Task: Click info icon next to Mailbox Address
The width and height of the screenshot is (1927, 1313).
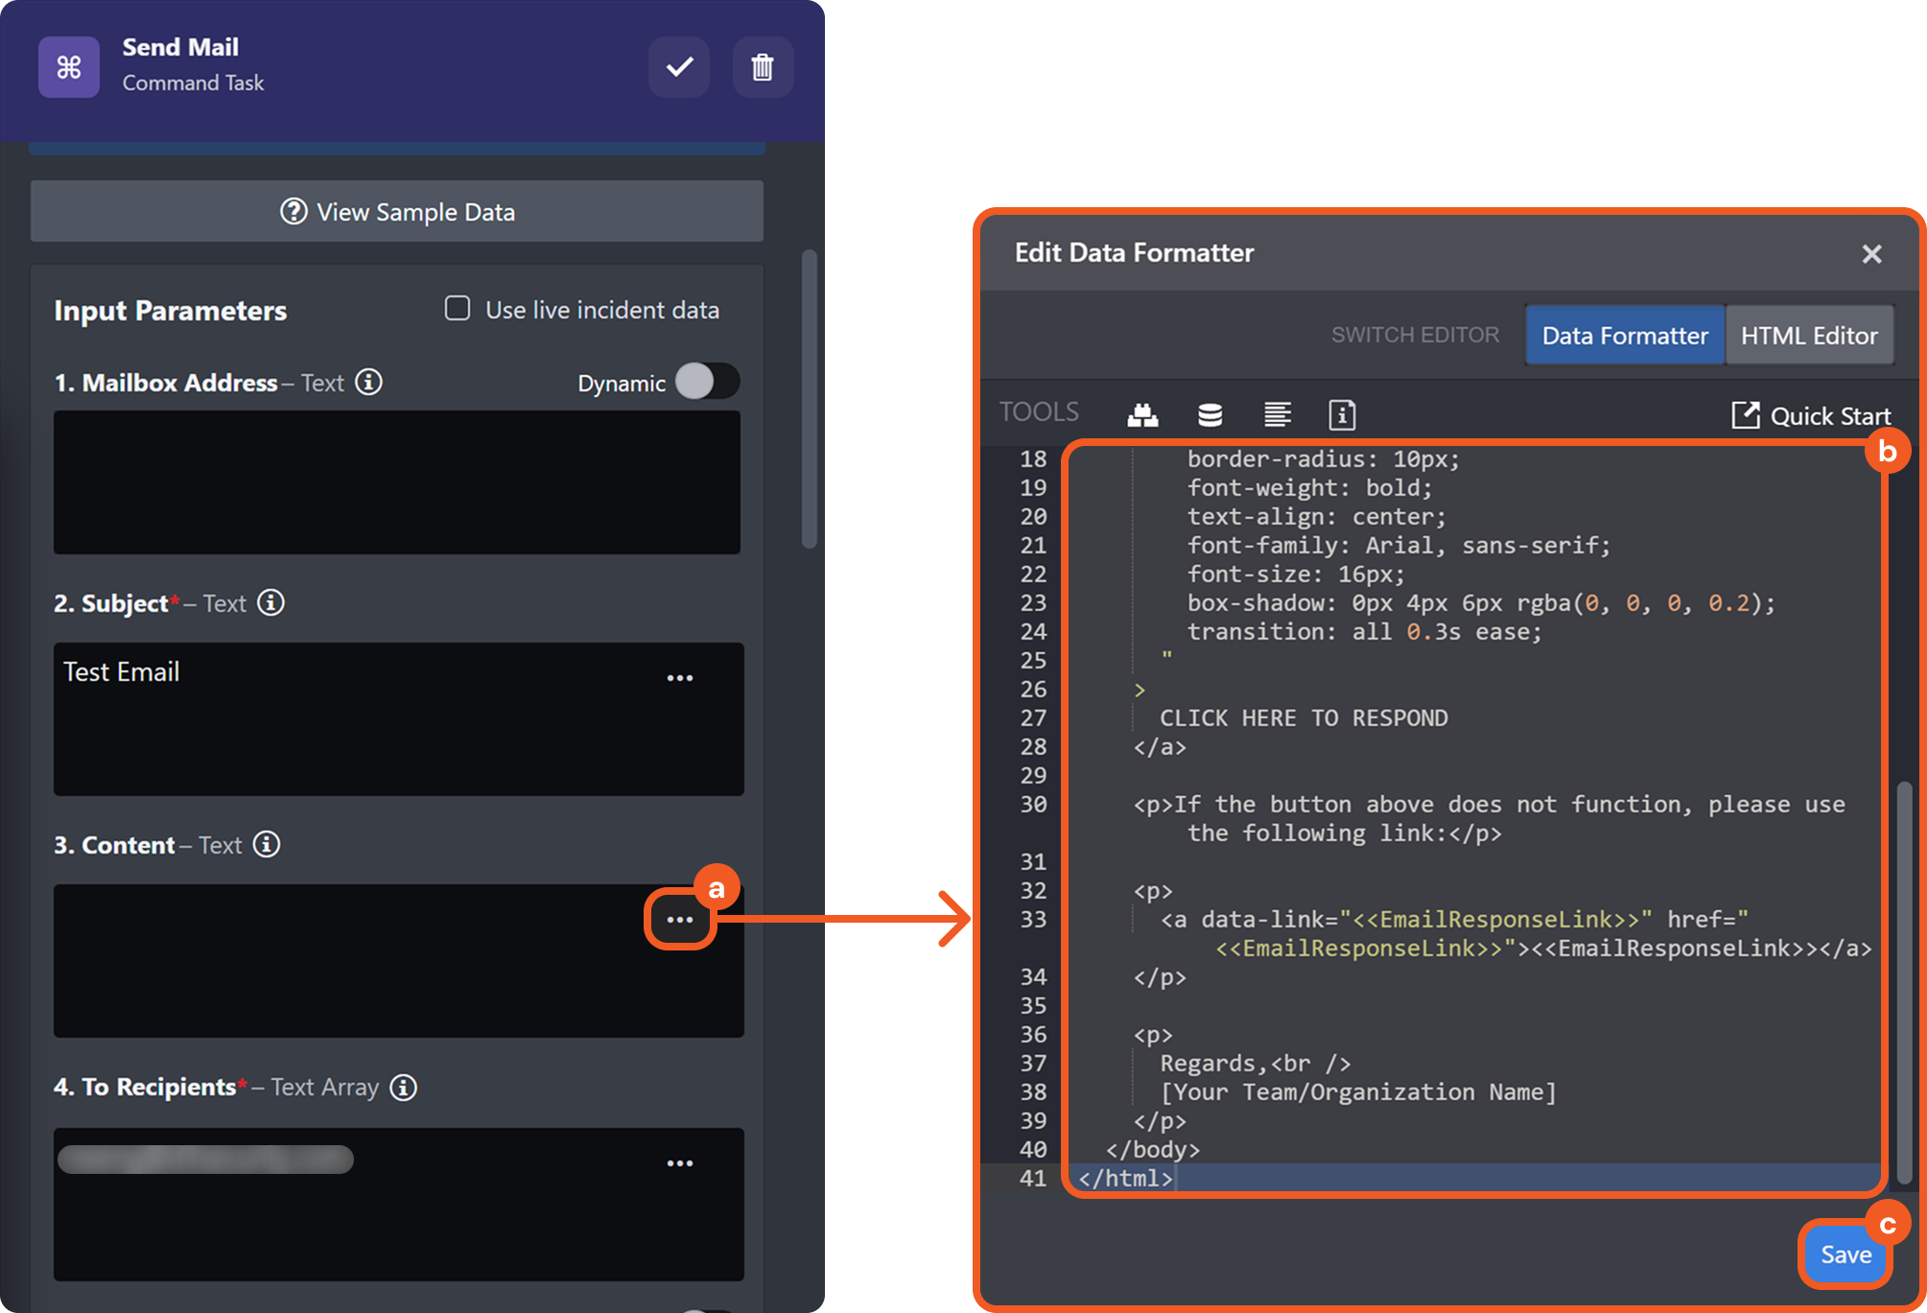Action: (x=368, y=382)
